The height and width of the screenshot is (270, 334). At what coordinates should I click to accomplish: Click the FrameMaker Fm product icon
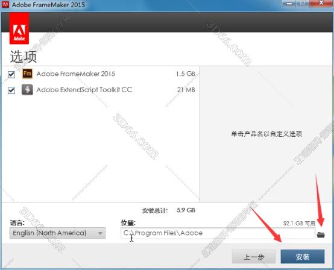[27, 74]
